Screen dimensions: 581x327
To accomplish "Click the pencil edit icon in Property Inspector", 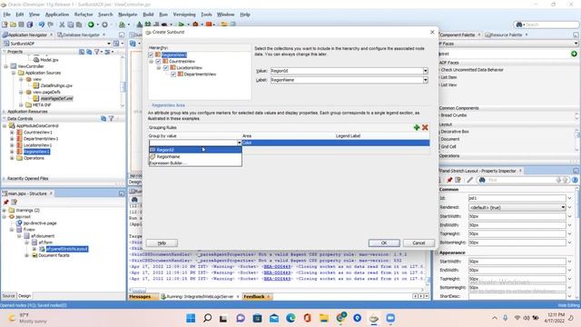I will pos(470,180).
